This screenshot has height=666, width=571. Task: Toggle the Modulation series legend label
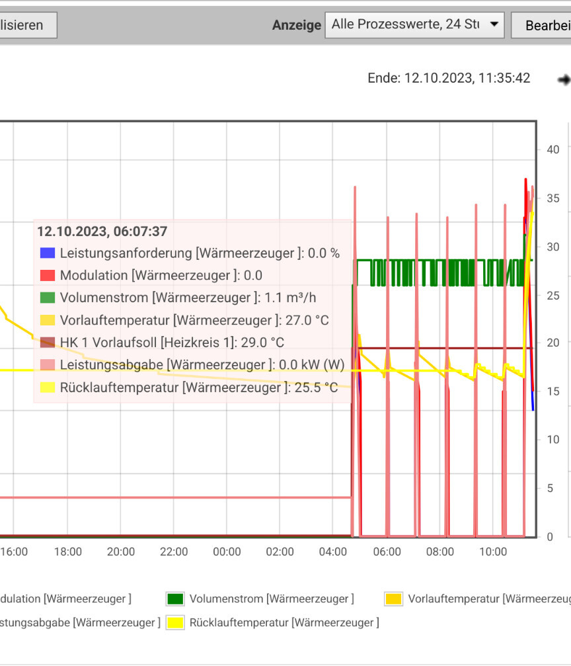point(65,599)
